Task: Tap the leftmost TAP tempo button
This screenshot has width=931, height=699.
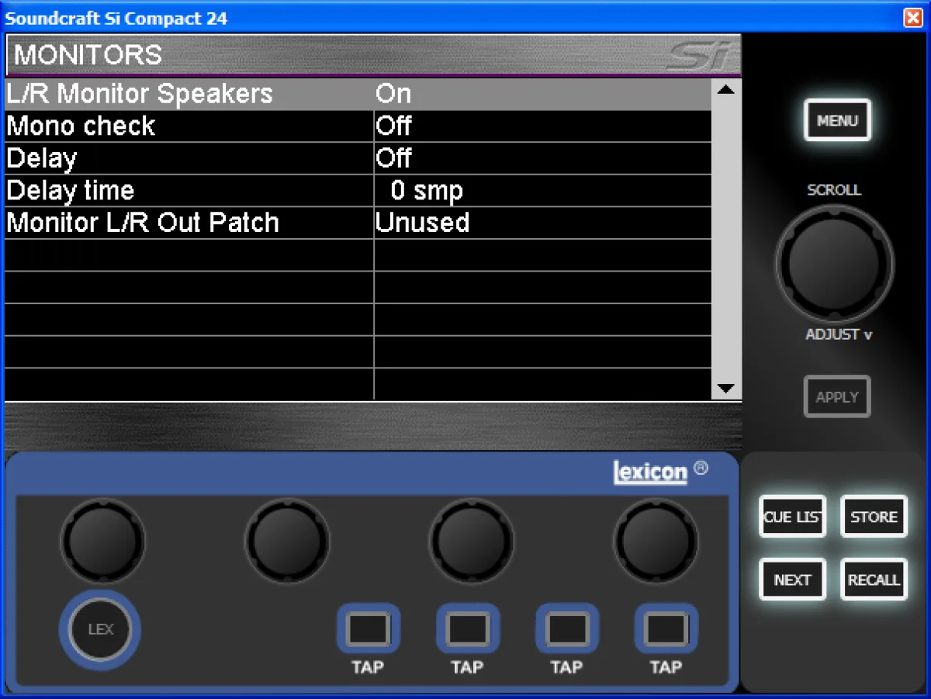Action: click(368, 628)
